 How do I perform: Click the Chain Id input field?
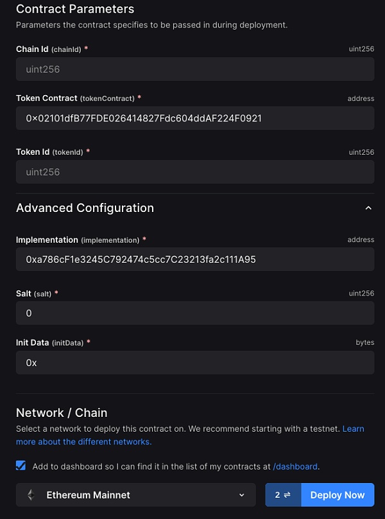[x=195, y=69]
